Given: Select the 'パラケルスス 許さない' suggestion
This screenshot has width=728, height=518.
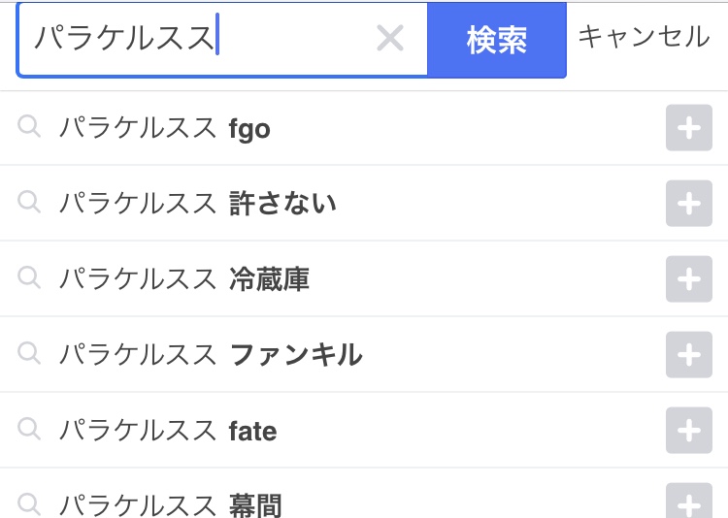Looking at the screenshot, I should [x=198, y=204].
